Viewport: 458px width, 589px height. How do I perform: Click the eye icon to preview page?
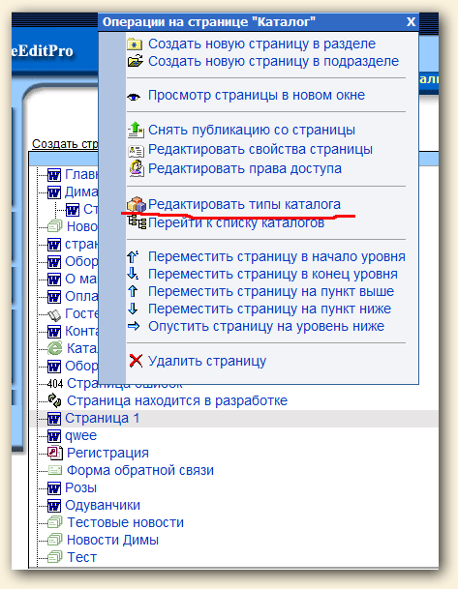click(135, 97)
